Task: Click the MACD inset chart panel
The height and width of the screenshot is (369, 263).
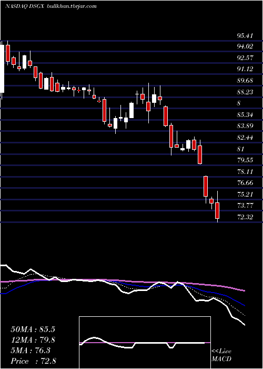Action: [145, 343]
